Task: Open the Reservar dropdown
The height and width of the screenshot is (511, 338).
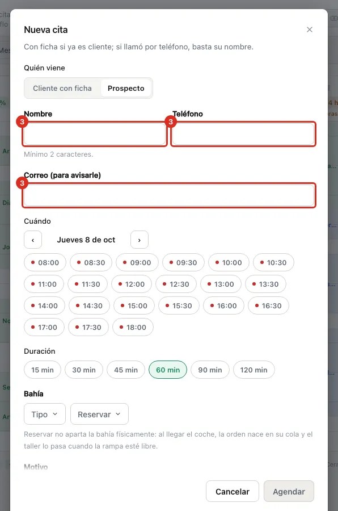Action: (x=99, y=414)
